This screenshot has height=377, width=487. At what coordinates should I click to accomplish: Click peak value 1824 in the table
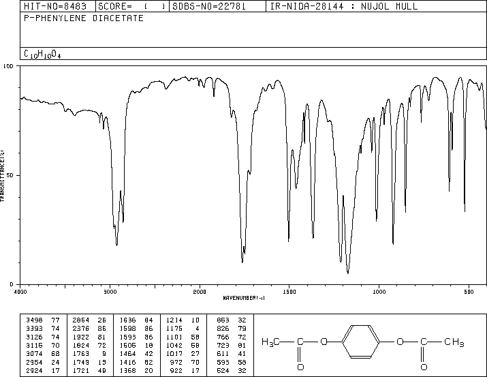pos(81,345)
